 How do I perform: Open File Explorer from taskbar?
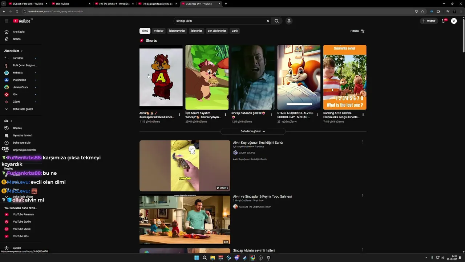click(213, 258)
